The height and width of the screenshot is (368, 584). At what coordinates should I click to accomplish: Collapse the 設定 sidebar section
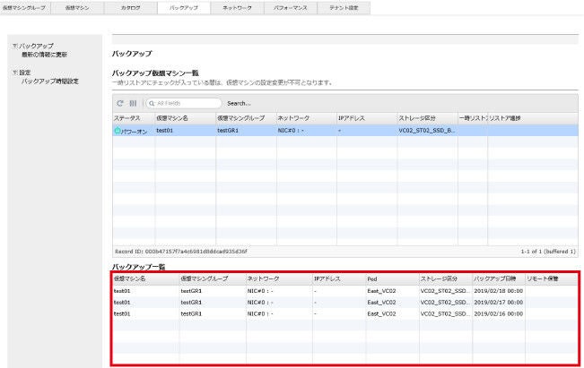coord(15,72)
